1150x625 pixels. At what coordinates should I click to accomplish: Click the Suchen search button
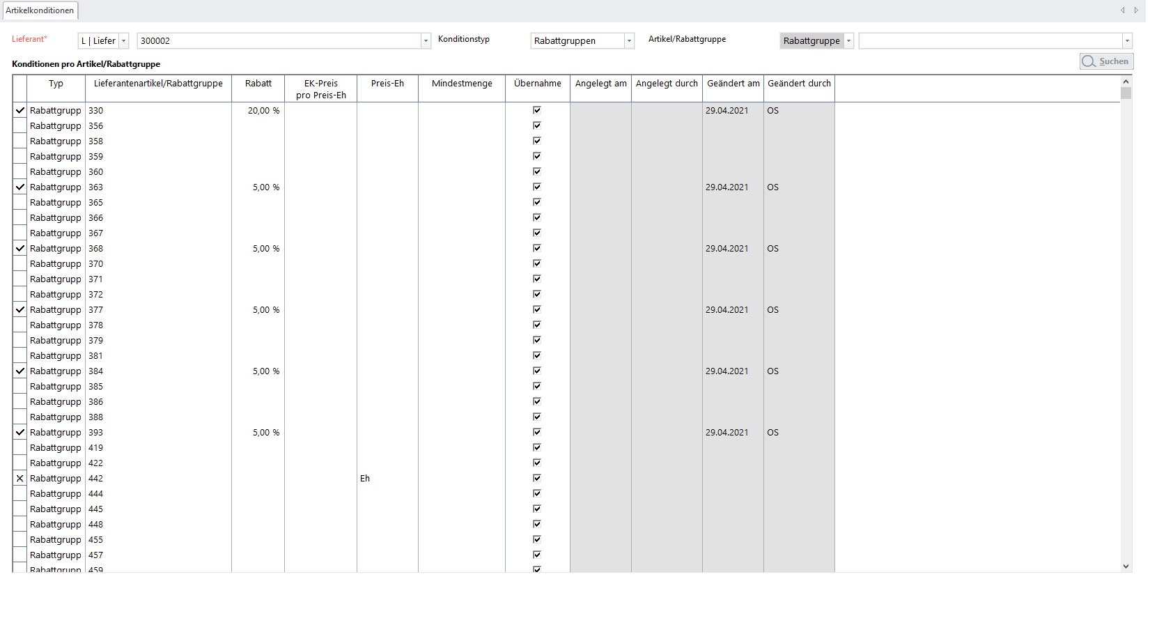[1106, 61]
